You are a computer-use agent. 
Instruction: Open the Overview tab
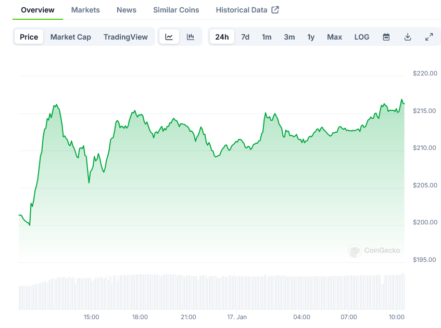37,10
